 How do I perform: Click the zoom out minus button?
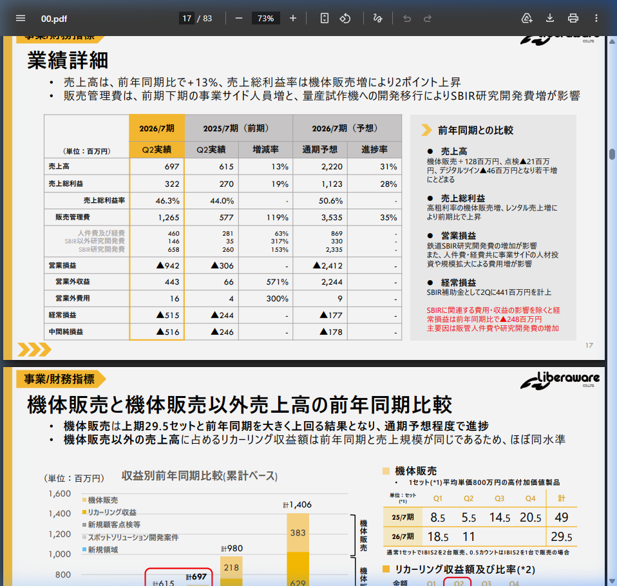point(239,18)
